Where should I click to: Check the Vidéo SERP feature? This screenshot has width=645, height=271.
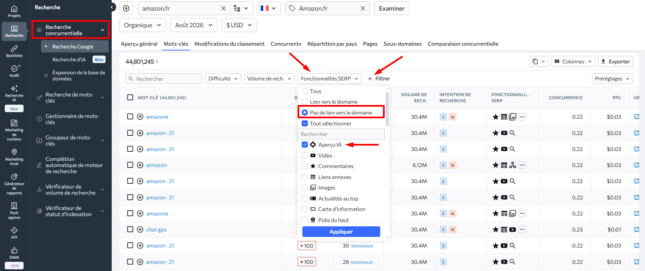point(305,156)
